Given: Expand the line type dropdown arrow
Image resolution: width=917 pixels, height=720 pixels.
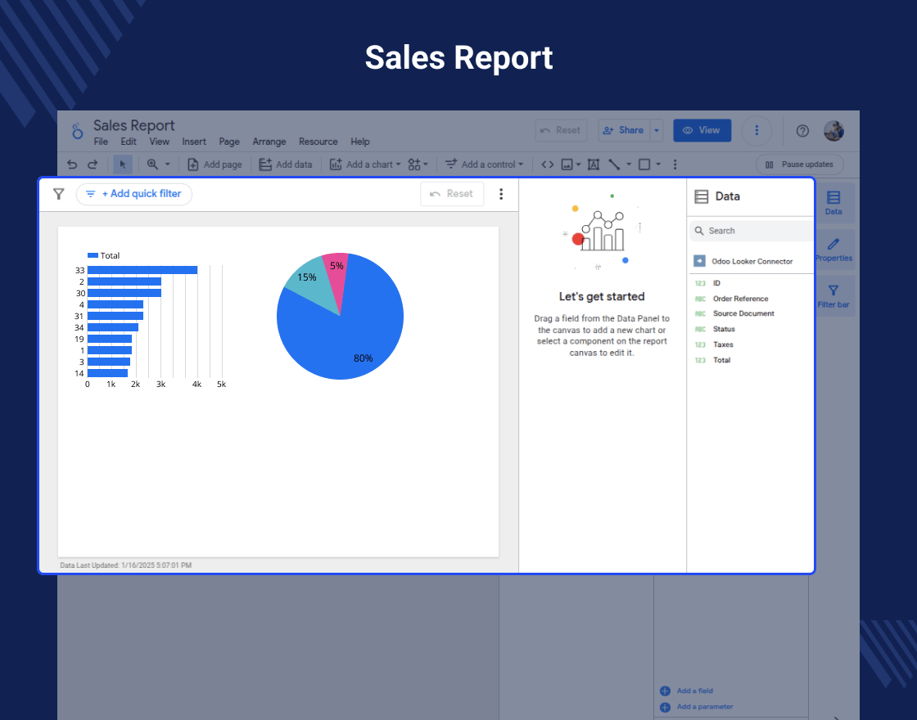Looking at the screenshot, I should pos(630,164).
